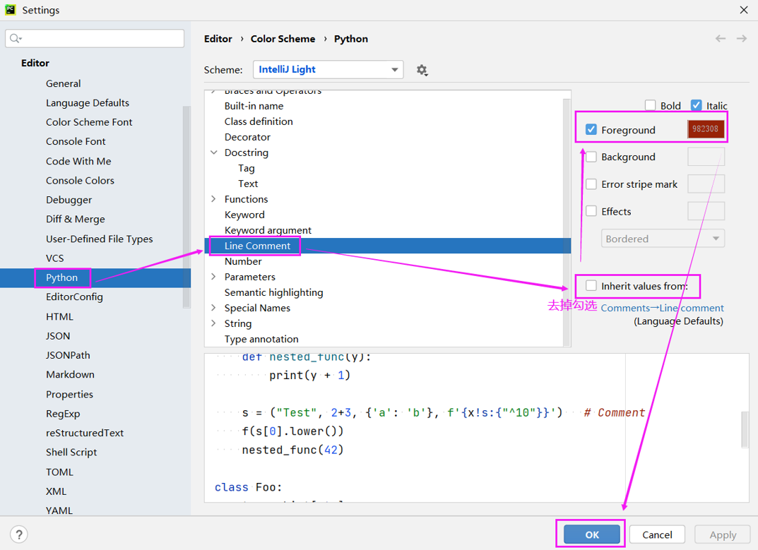Expand the Functions tree node
The height and width of the screenshot is (550, 758).
coord(214,199)
